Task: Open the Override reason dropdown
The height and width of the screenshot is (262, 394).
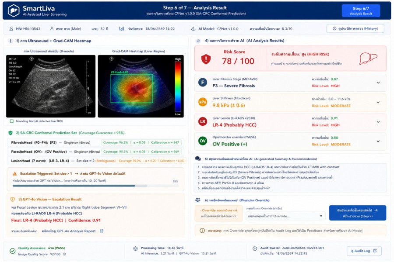Action: point(286,216)
